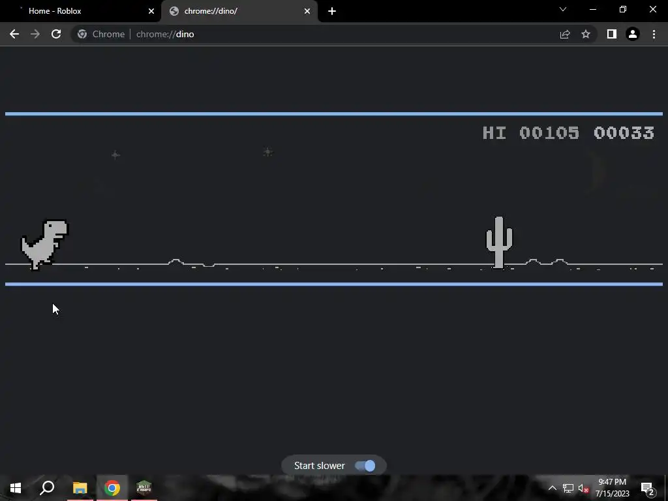This screenshot has width=668, height=501.
Task: Close the Chrome window
Action: (652, 9)
